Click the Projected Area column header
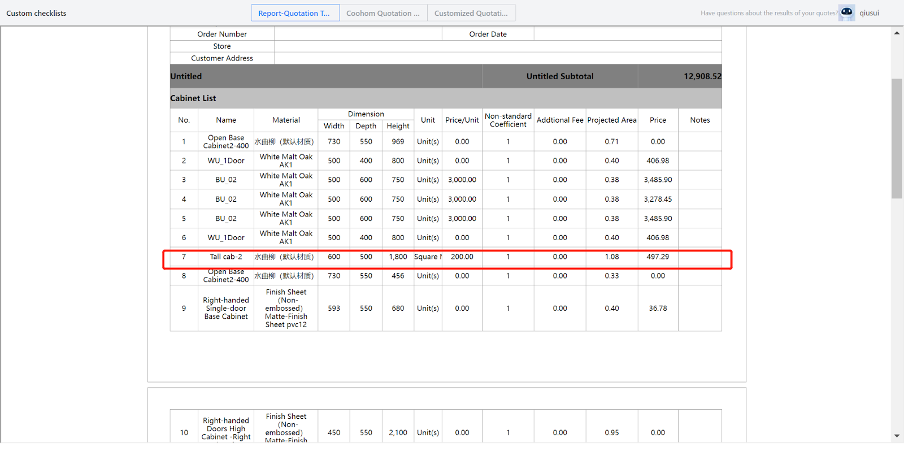This screenshot has width=904, height=464. 611,120
